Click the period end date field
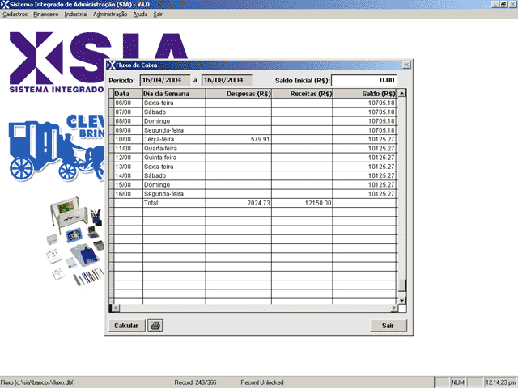 point(227,80)
